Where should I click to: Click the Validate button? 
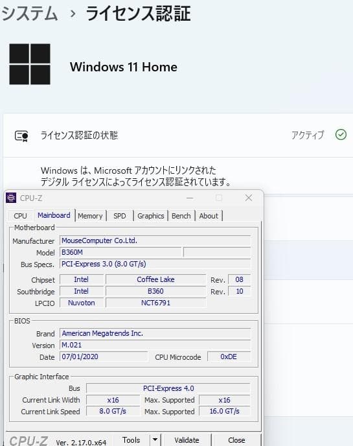point(187,440)
